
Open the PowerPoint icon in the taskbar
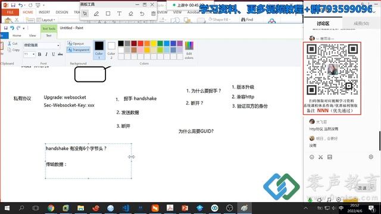(185, 208)
